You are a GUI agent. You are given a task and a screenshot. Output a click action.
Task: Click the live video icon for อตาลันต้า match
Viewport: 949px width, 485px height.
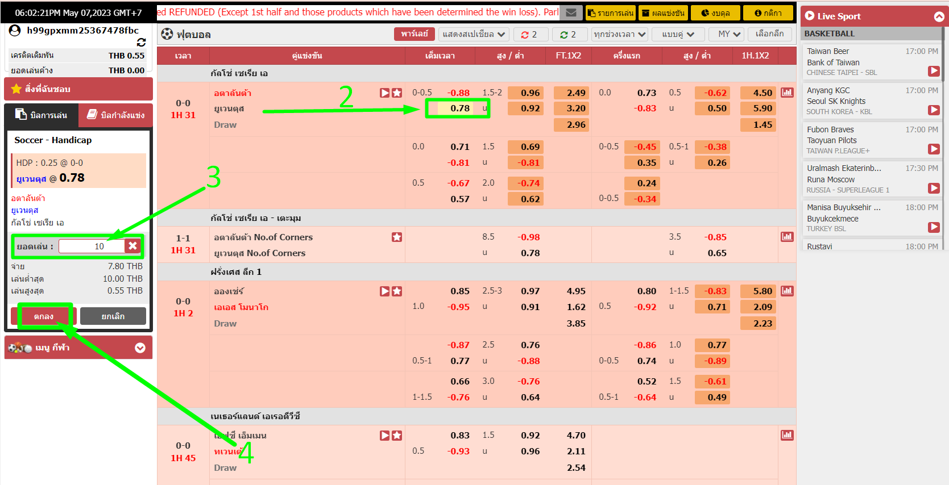click(x=385, y=93)
